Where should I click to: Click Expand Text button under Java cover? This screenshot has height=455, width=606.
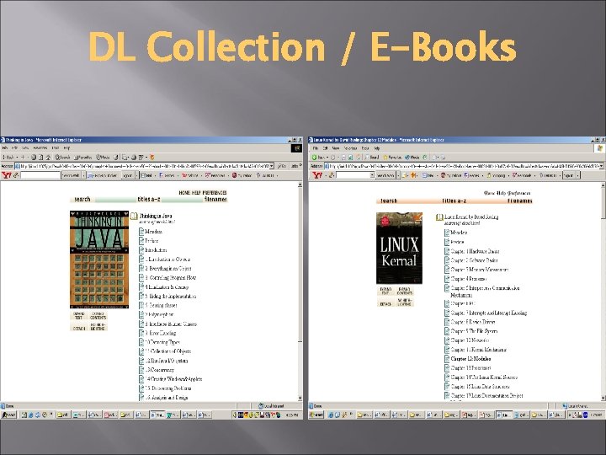79,316
